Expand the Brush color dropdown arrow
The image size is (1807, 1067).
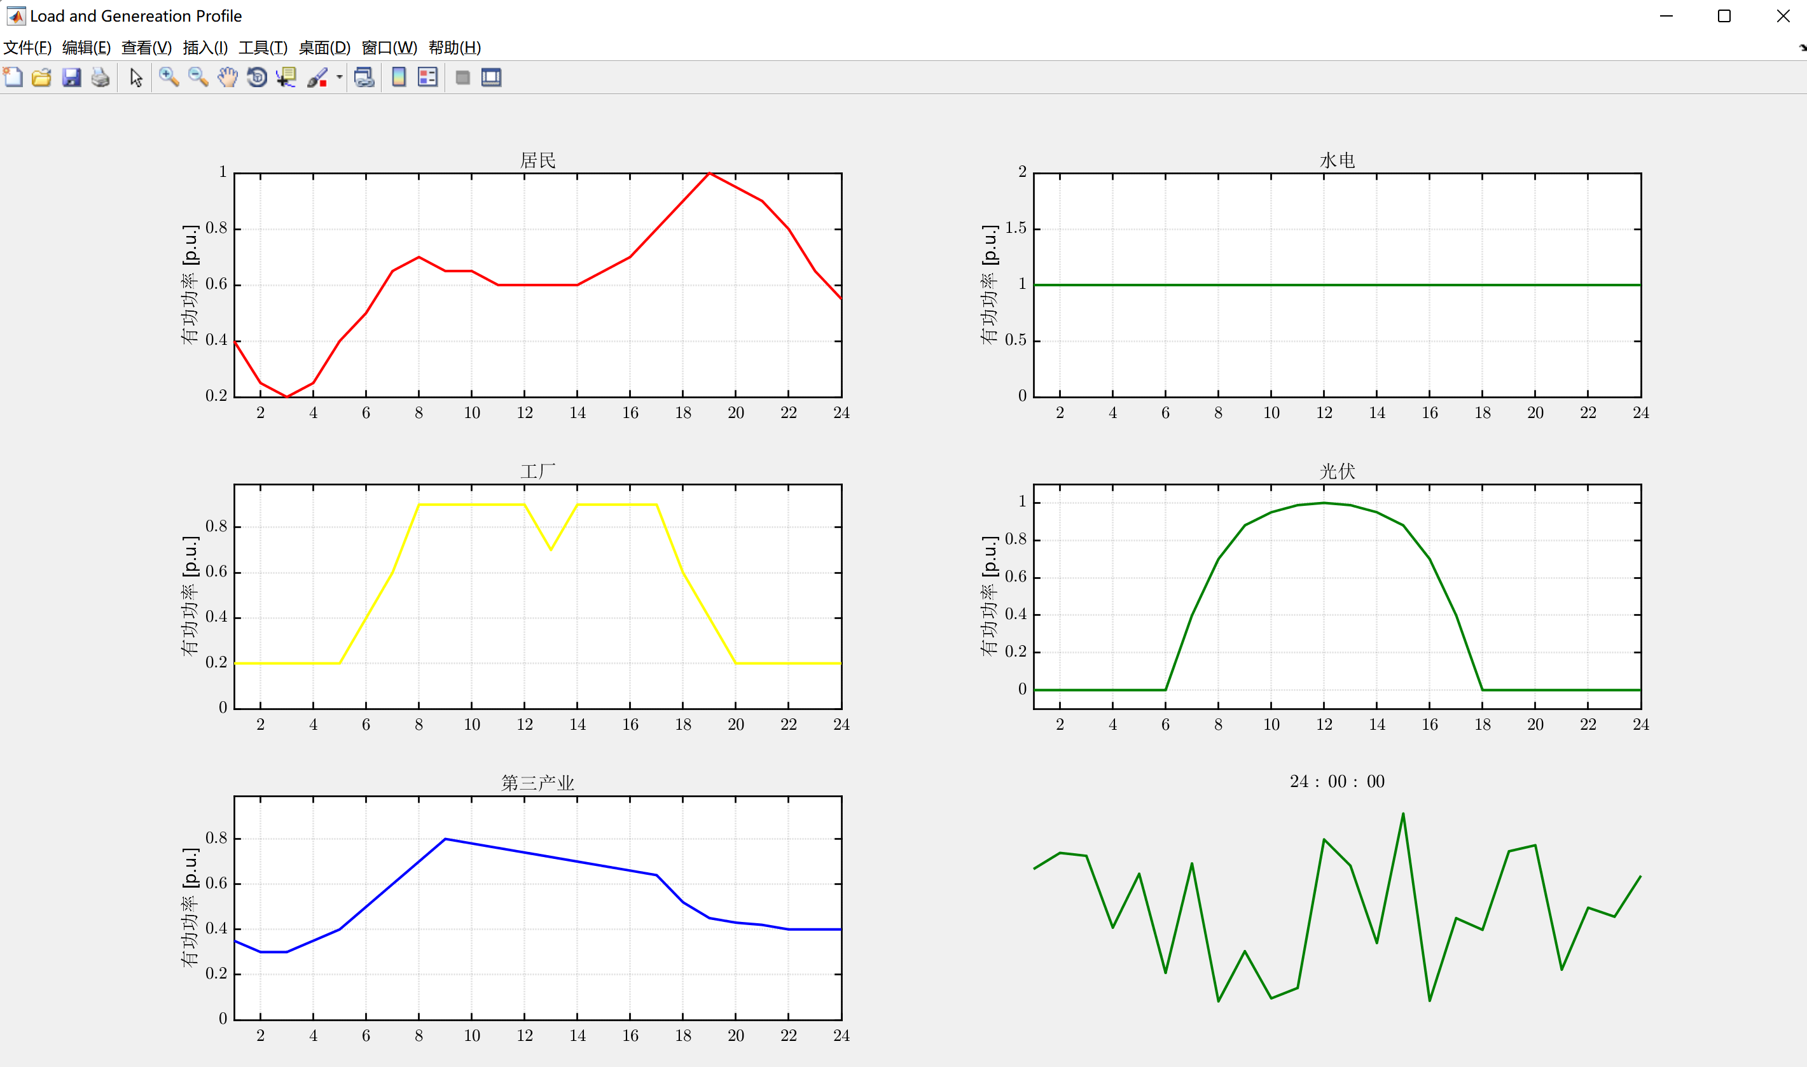(x=339, y=78)
